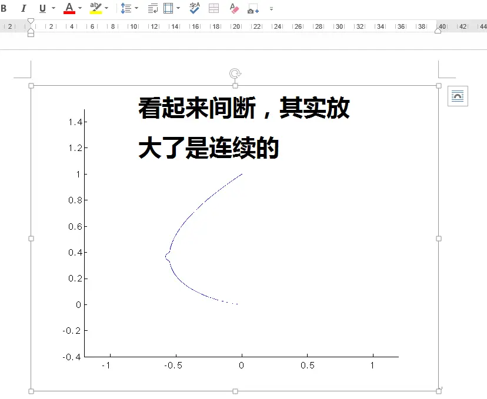Open the borders dropdown arrow
Viewport: 487px width, 399px height.
[x=178, y=8]
